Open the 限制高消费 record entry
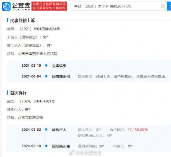The image size is (171, 157). 61,146
